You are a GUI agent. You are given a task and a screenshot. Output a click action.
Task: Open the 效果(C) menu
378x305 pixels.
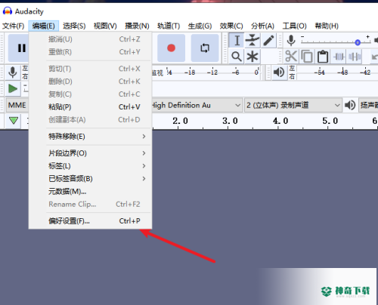coord(231,26)
